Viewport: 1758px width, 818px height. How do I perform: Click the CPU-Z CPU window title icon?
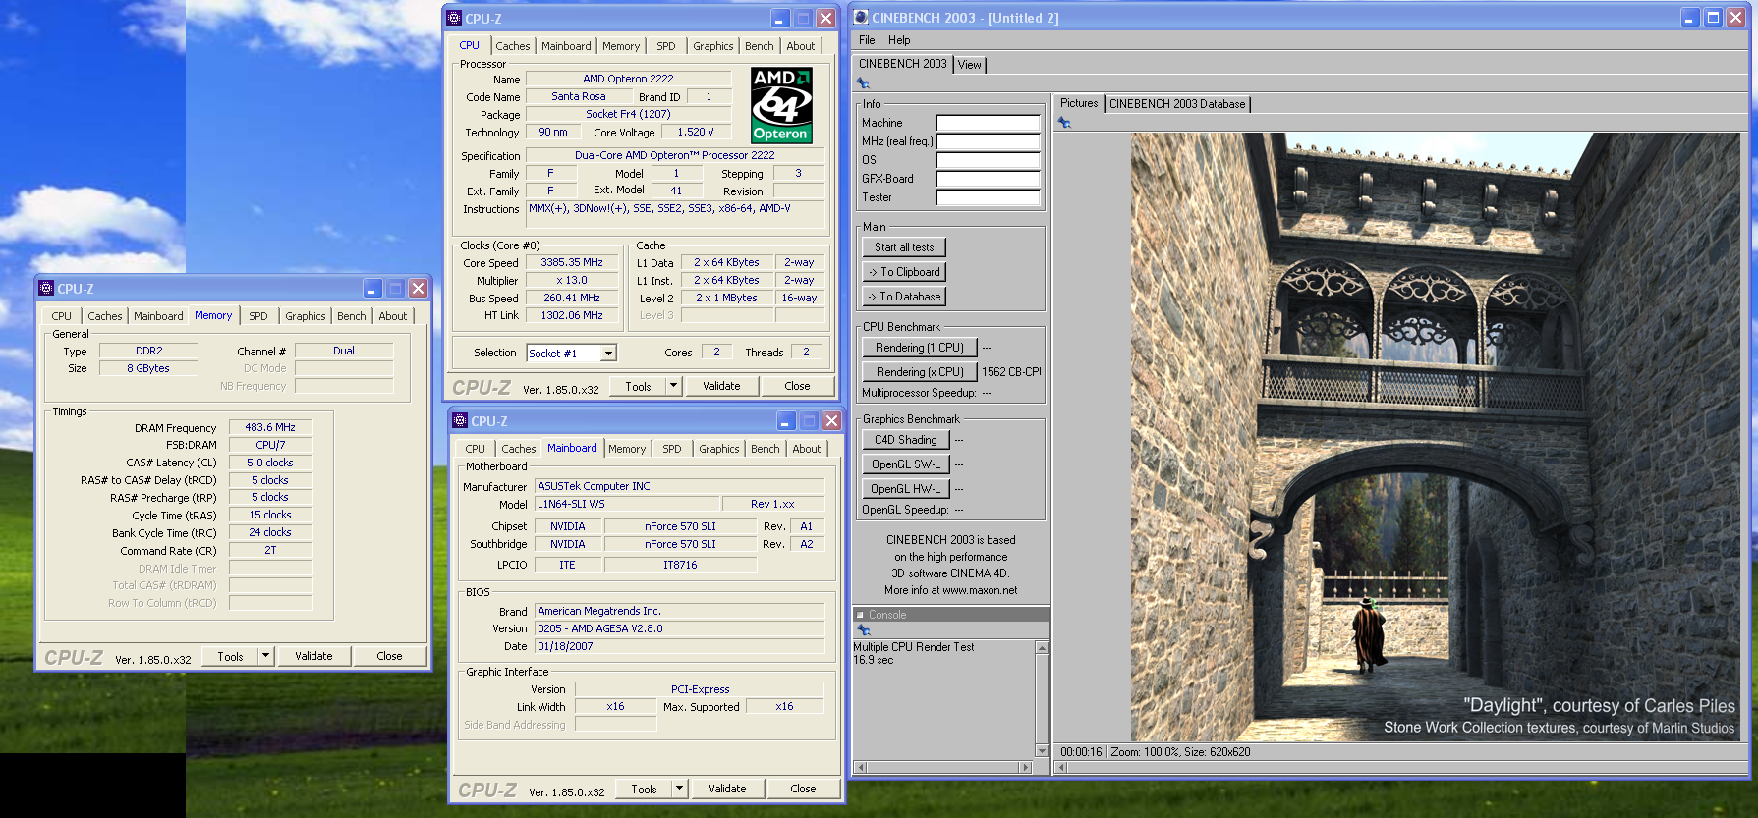click(454, 18)
